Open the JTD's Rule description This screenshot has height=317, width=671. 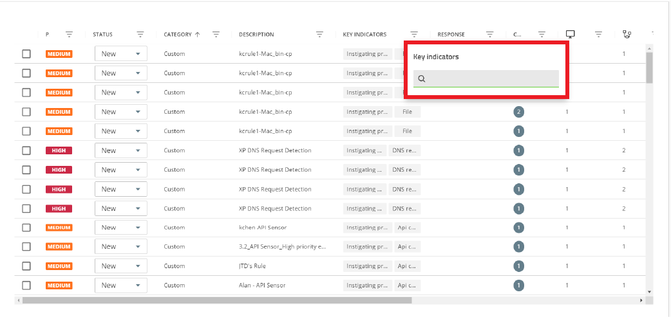tap(252, 266)
